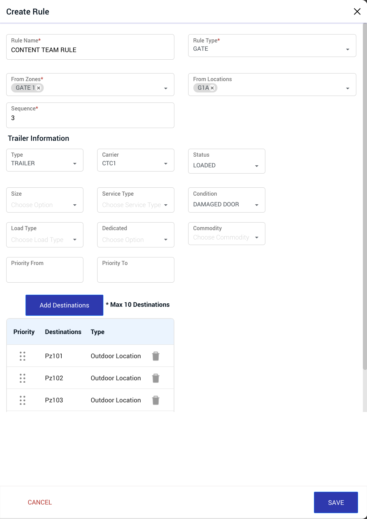Grab the drag handle for Pz102

tap(22, 378)
